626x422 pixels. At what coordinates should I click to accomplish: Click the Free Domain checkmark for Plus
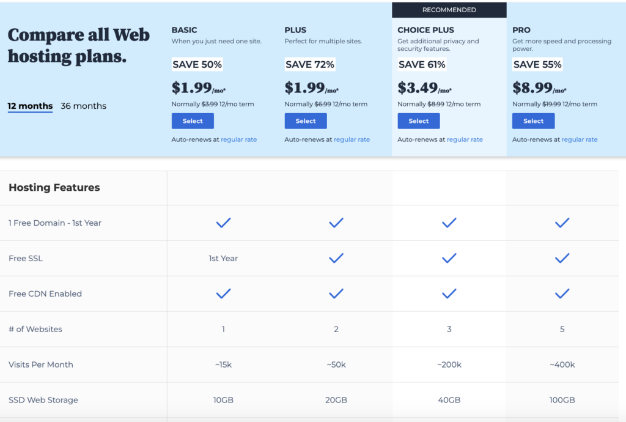pyautogui.click(x=336, y=223)
